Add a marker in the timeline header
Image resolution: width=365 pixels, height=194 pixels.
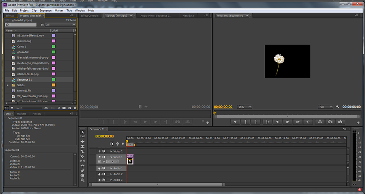tap(123, 144)
